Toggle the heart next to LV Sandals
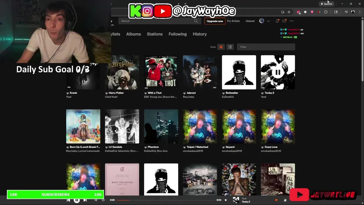 tap(106, 147)
